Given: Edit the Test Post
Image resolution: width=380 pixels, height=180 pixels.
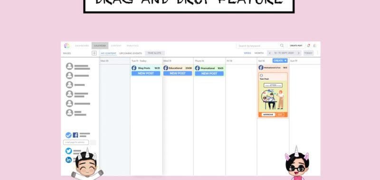Looking at the screenshot, I should point(280,115).
